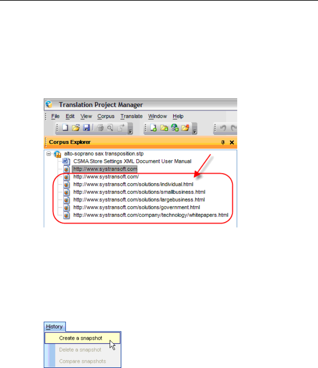The height and width of the screenshot is (368, 318).
Task: Select the solutions/individual.html entry
Action: coord(133,184)
